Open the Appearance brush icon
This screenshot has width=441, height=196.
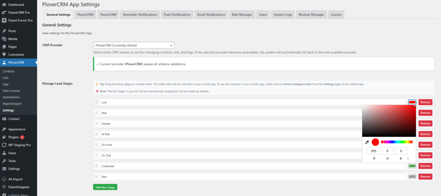(x=4, y=129)
